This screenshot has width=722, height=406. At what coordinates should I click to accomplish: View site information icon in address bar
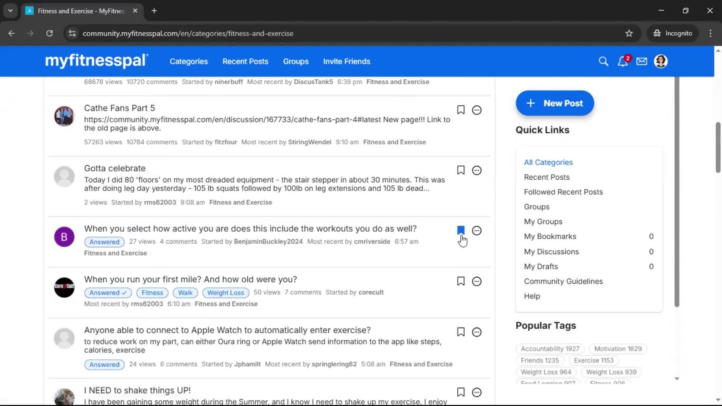point(72,33)
